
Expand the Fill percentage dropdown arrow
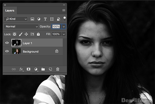pos(64,34)
